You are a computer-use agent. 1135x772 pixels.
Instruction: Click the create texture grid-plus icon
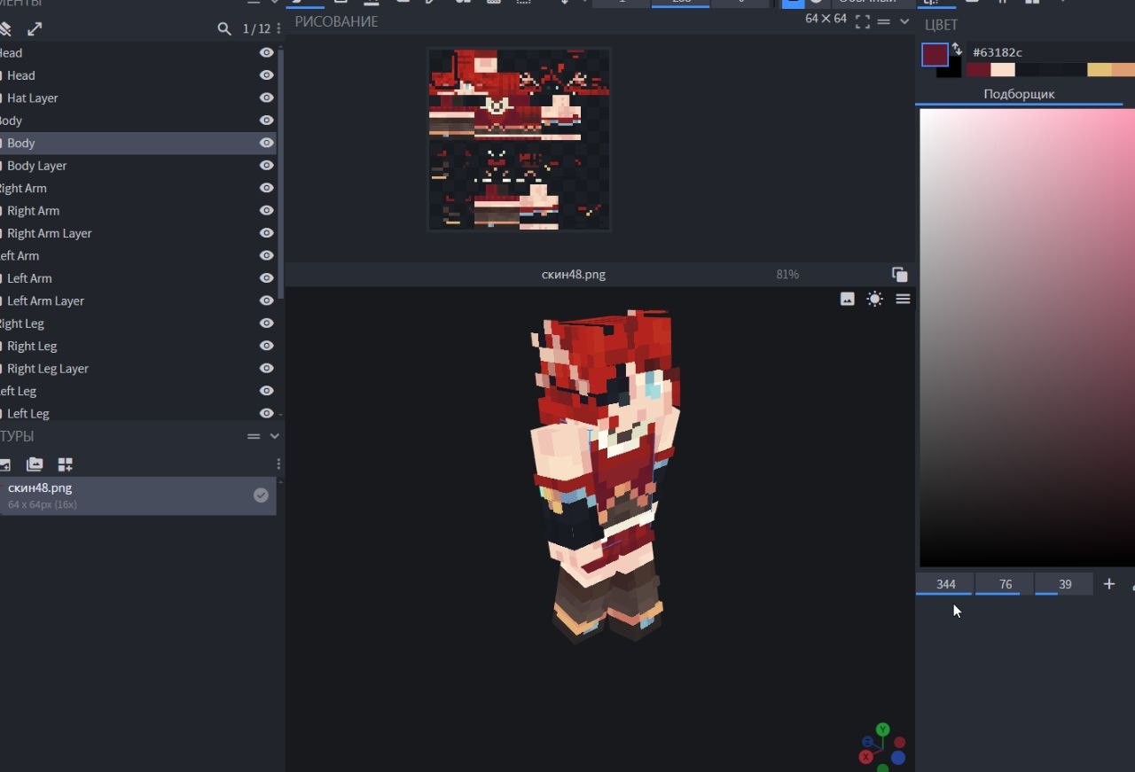click(65, 464)
